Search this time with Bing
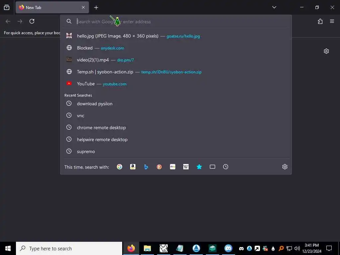Screen dimensions: 340x255 point(146,167)
